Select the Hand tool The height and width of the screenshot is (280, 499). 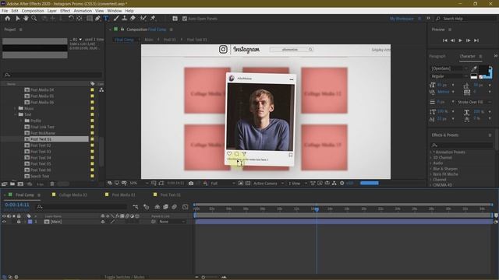[26, 19]
